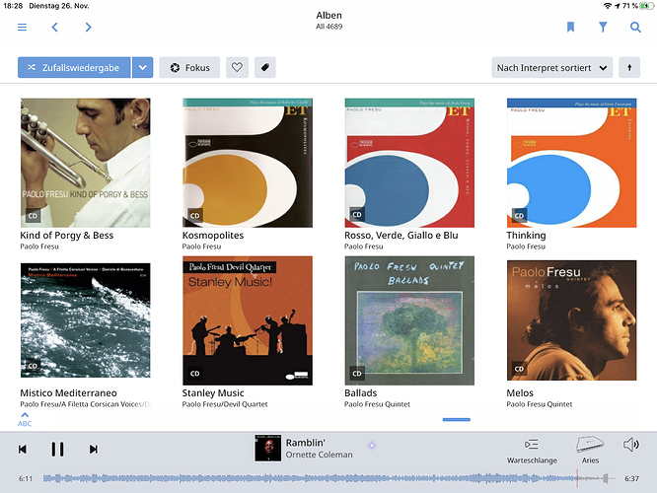657x493 pixels.
Task: Open the Stanley Music album cover
Action: (248, 320)
